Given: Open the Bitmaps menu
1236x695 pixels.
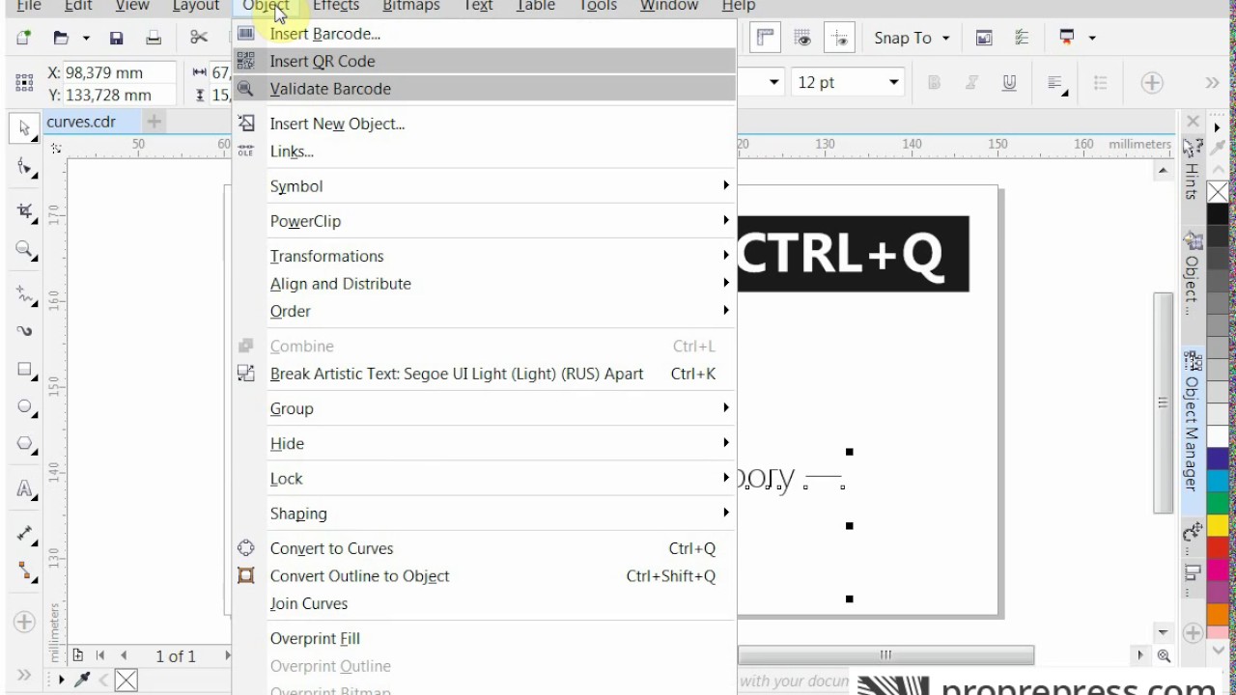Looking at the screenshot, I should pos(410,6).
